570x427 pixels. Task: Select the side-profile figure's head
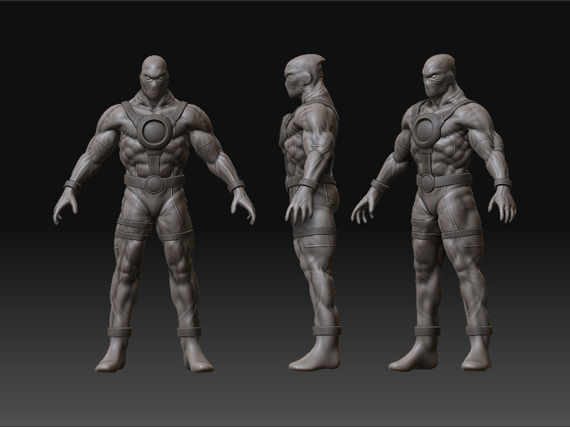[304, 75]
